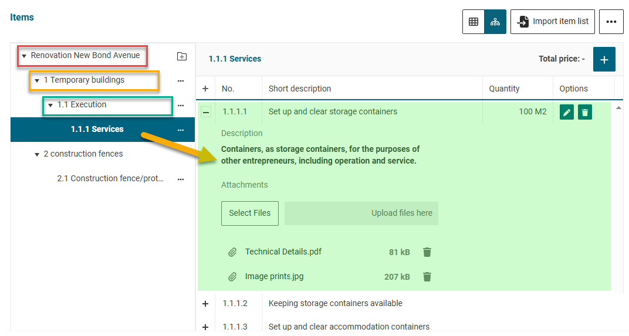629x336 pixels.
Task: Add new folder to Renovation New Bond Avenue
Action: coord(182,56)
